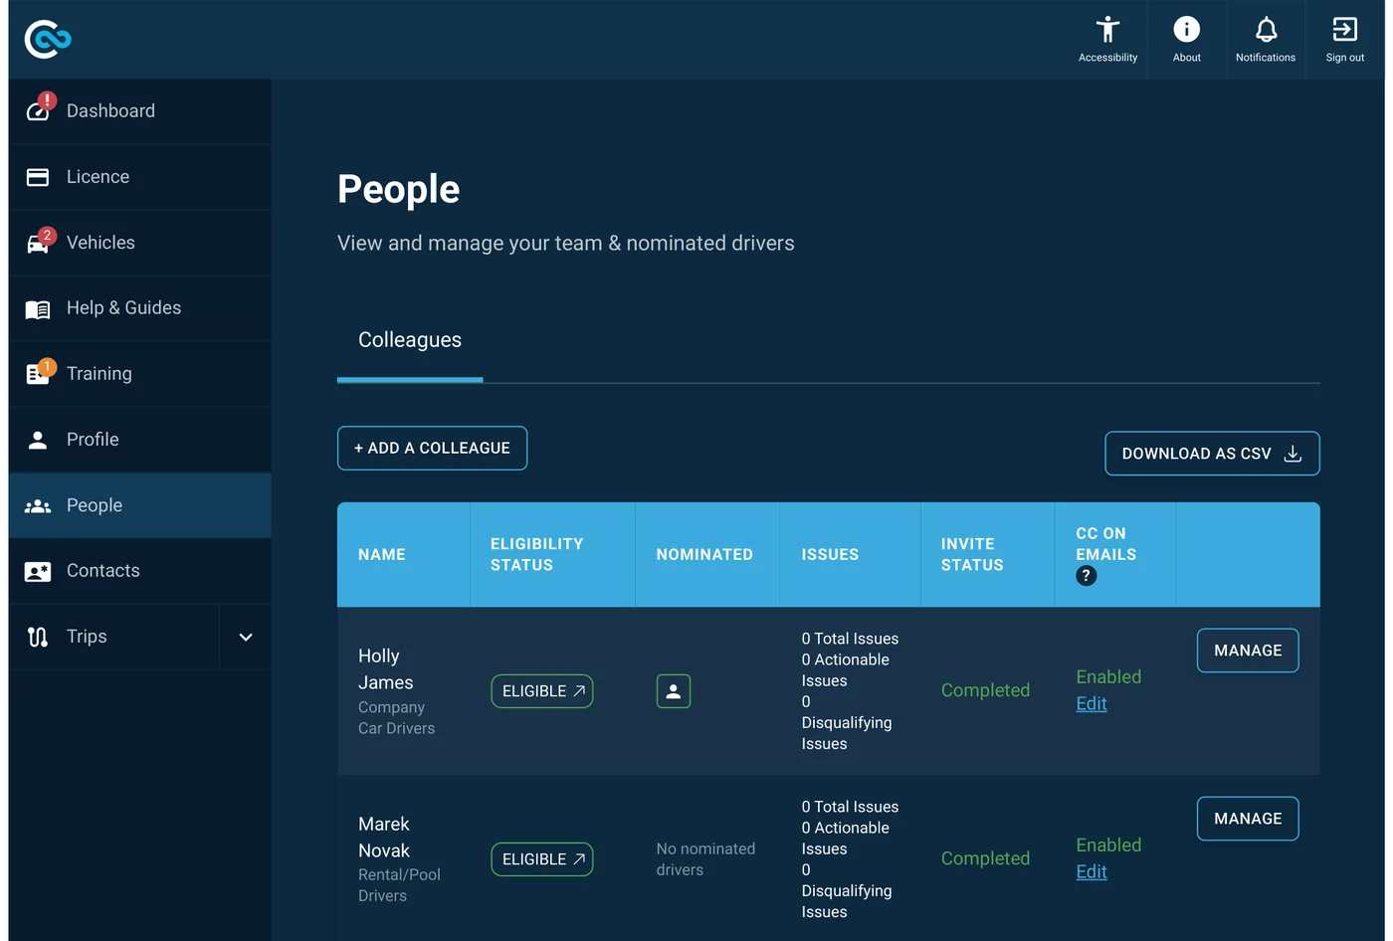
Task: Click Manage for Marek Novak
Action: click(x=1248, y=819)
